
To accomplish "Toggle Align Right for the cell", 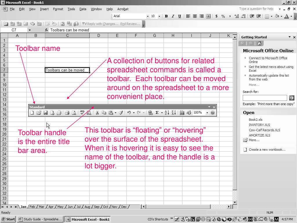I will [202, 16].
